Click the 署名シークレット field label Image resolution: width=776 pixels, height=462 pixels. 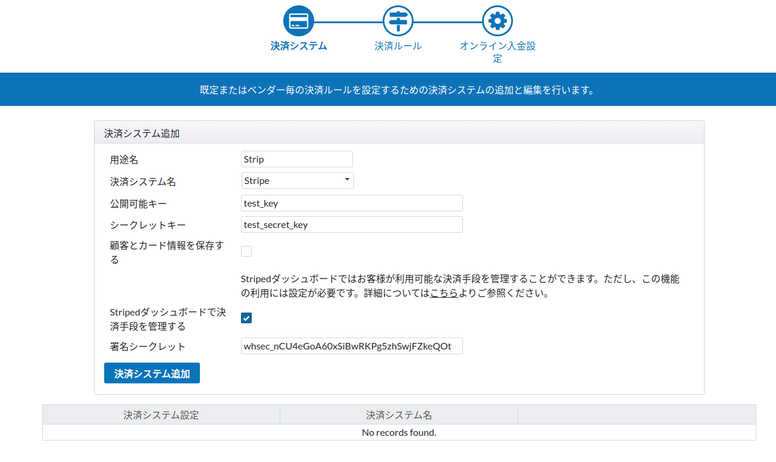(x=148, y=346)
